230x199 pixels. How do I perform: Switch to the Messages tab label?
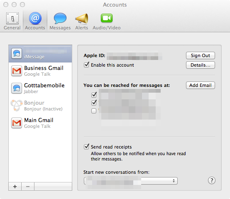click(x=60, y=28)
